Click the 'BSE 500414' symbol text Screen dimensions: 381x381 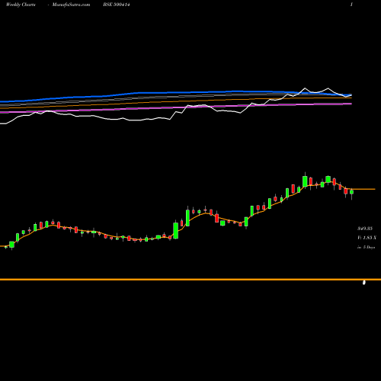(x=117, y=5)
